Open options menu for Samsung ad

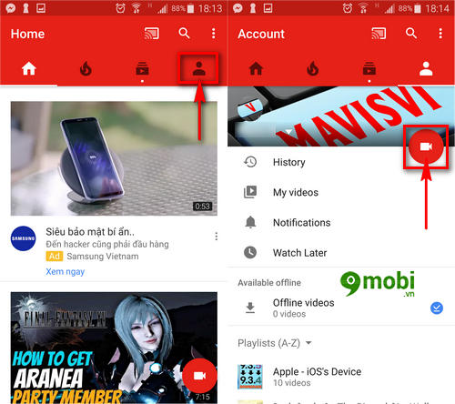click(x=217, y=237)
